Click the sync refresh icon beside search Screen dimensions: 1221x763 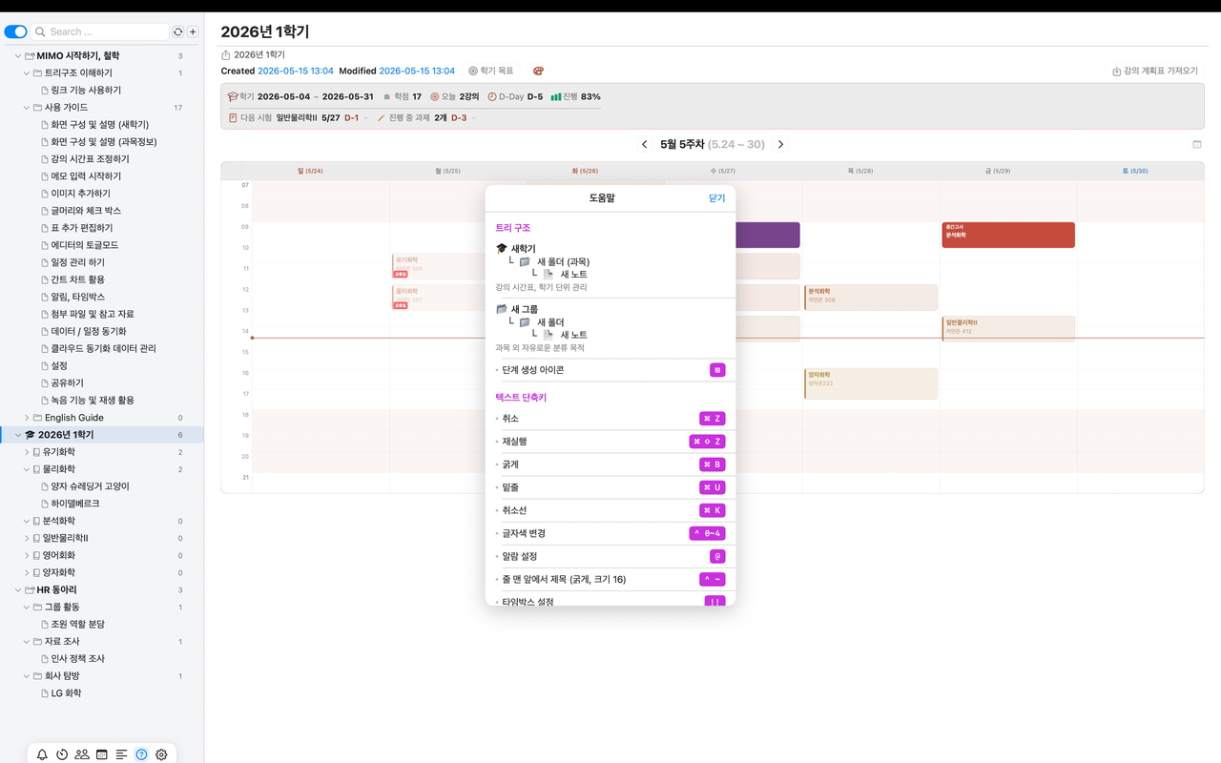click(x=177, y=31)
